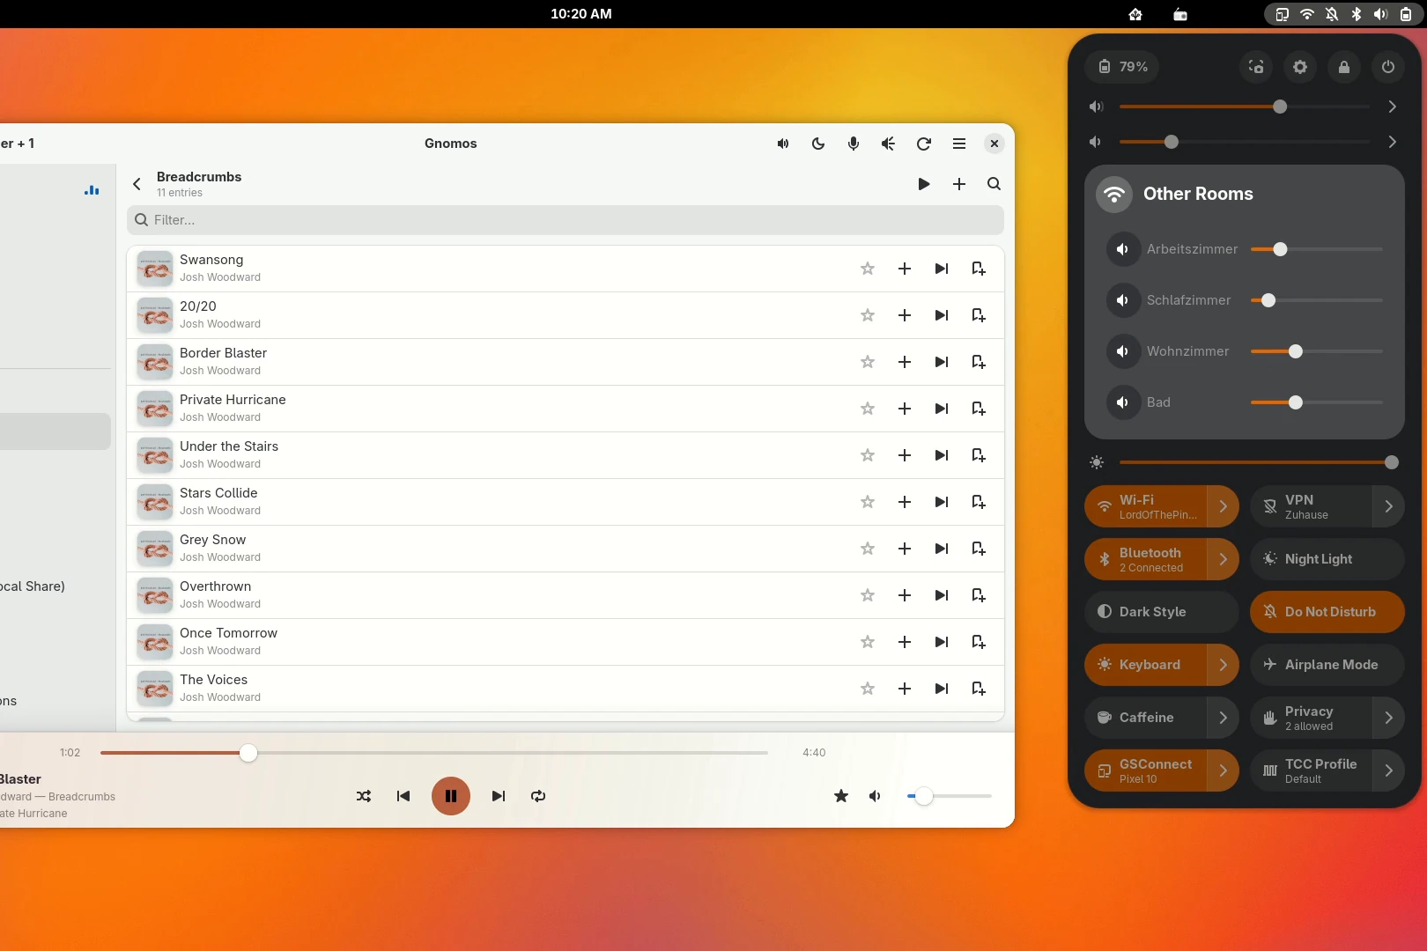
Task: Focus the Filter text field
Action: click(x=566, y=220)
